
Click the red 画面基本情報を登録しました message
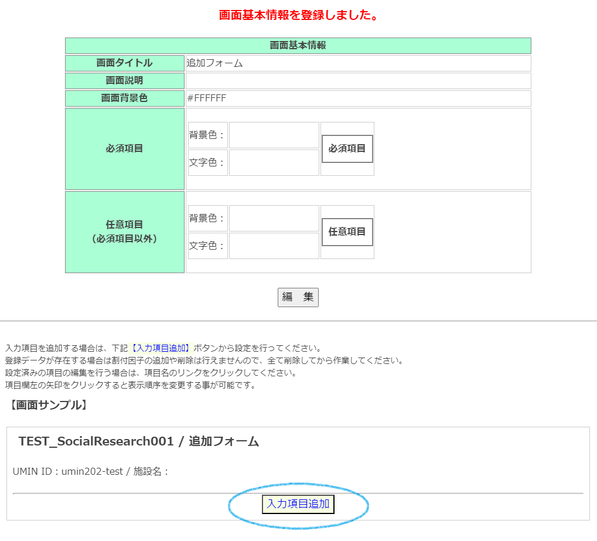tap(298, 15)
